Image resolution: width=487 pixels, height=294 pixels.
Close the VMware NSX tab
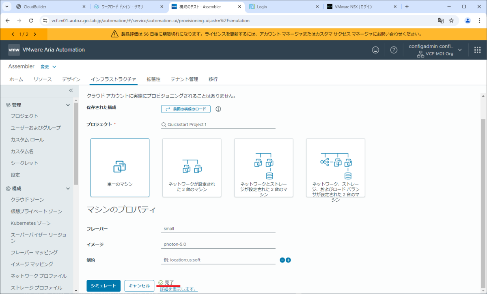tap(395, 6)
